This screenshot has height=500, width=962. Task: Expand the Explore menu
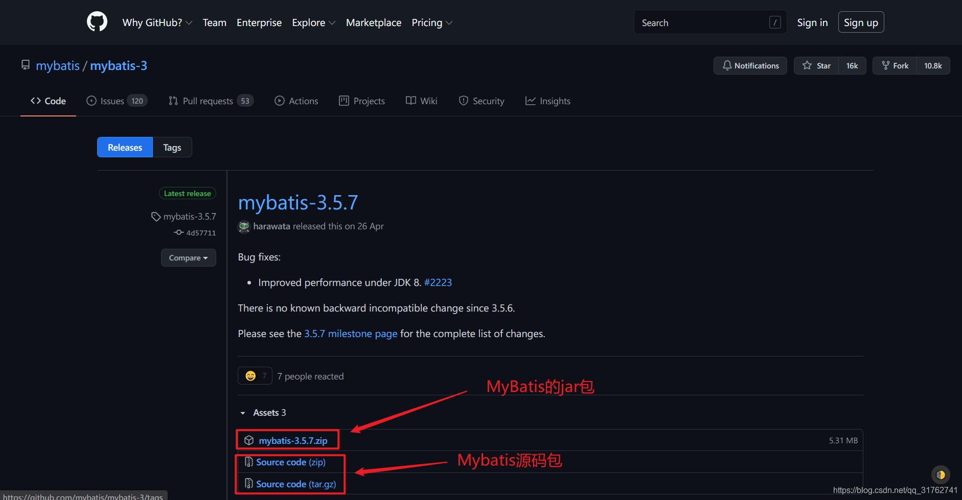point(313,22)
